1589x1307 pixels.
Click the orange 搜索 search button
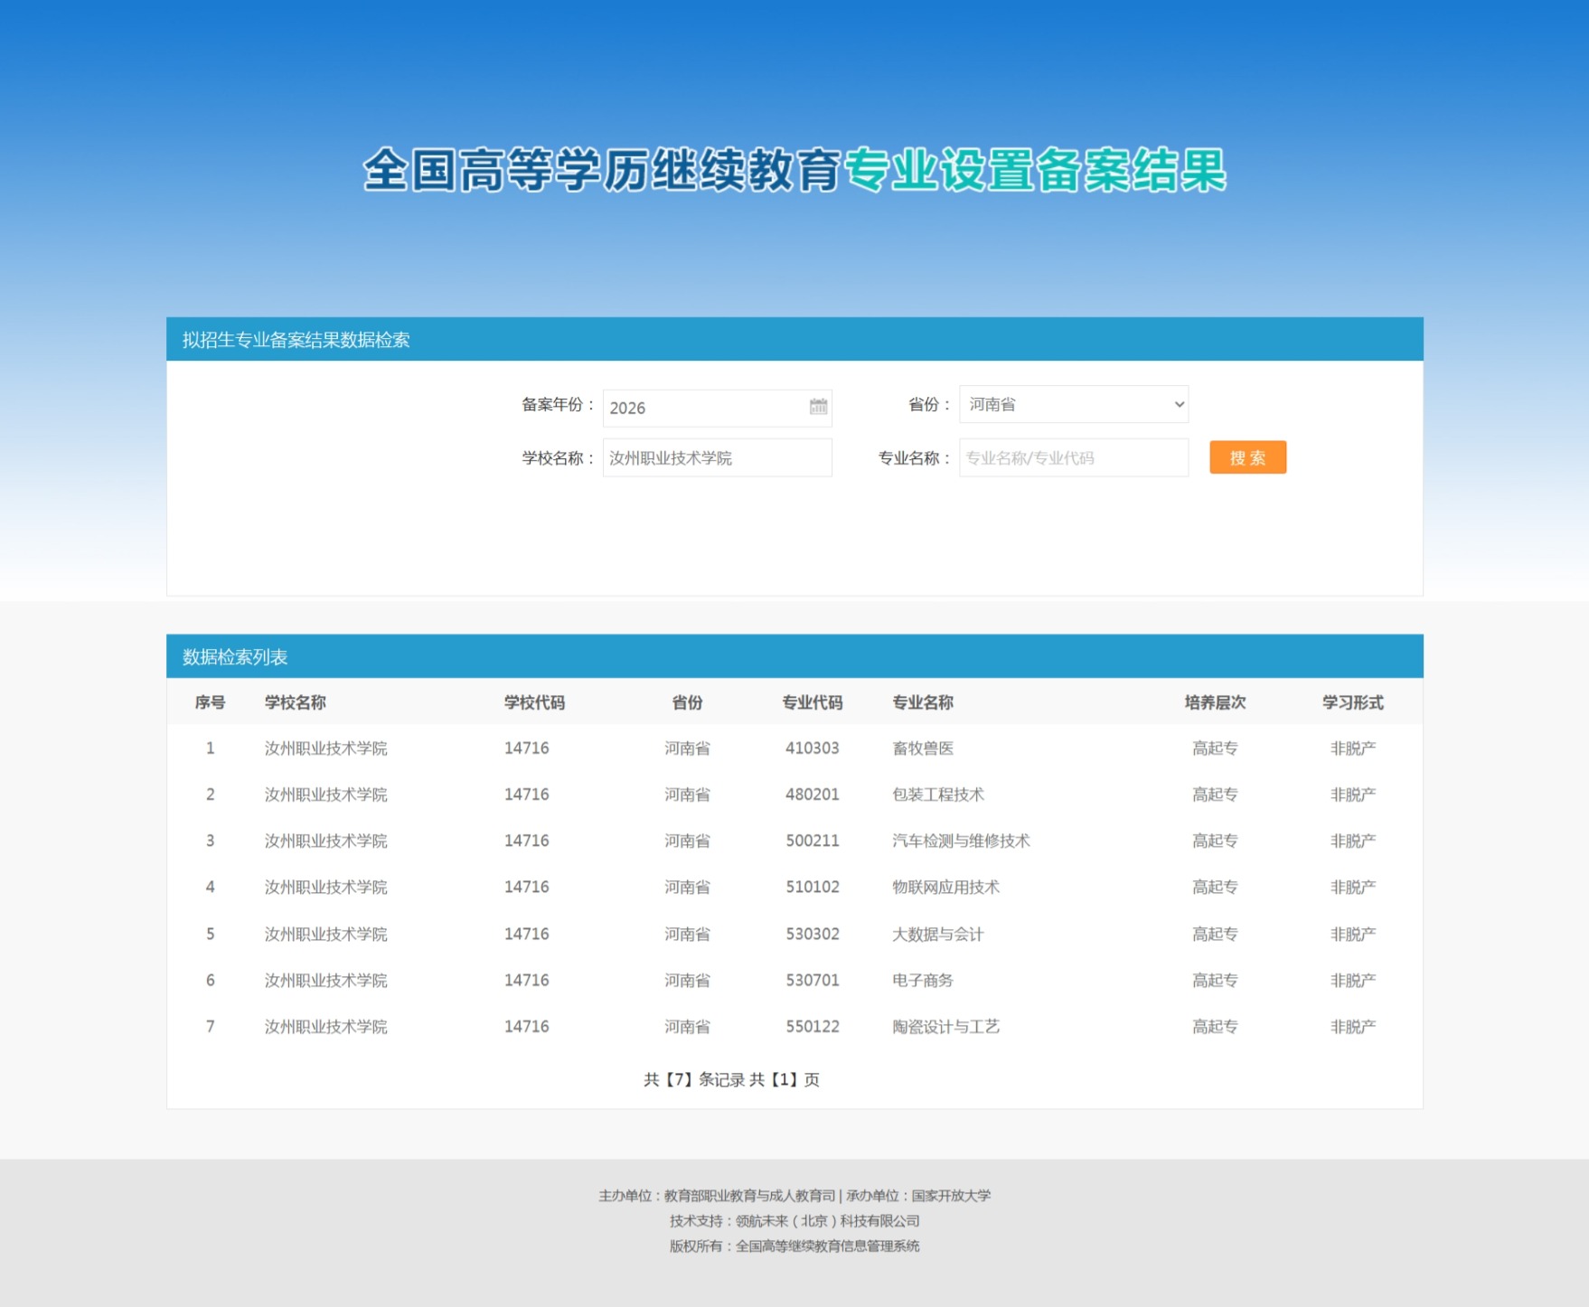[x=1247, y=457]
